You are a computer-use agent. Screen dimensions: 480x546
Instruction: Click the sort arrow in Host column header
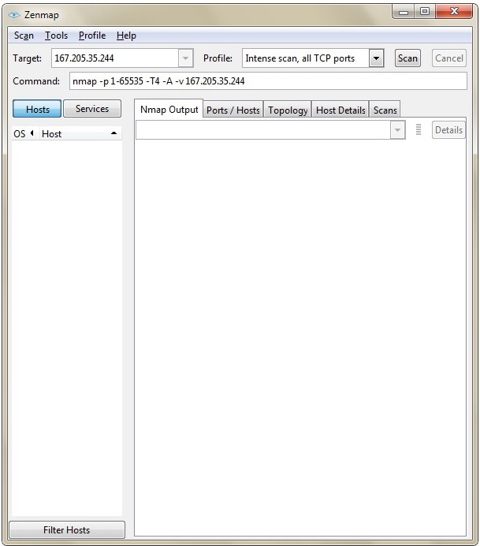pyautogui.click(x=113, y=133)
